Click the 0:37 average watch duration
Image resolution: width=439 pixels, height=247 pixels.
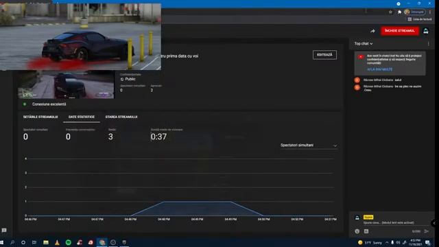(x=158, y=137)
